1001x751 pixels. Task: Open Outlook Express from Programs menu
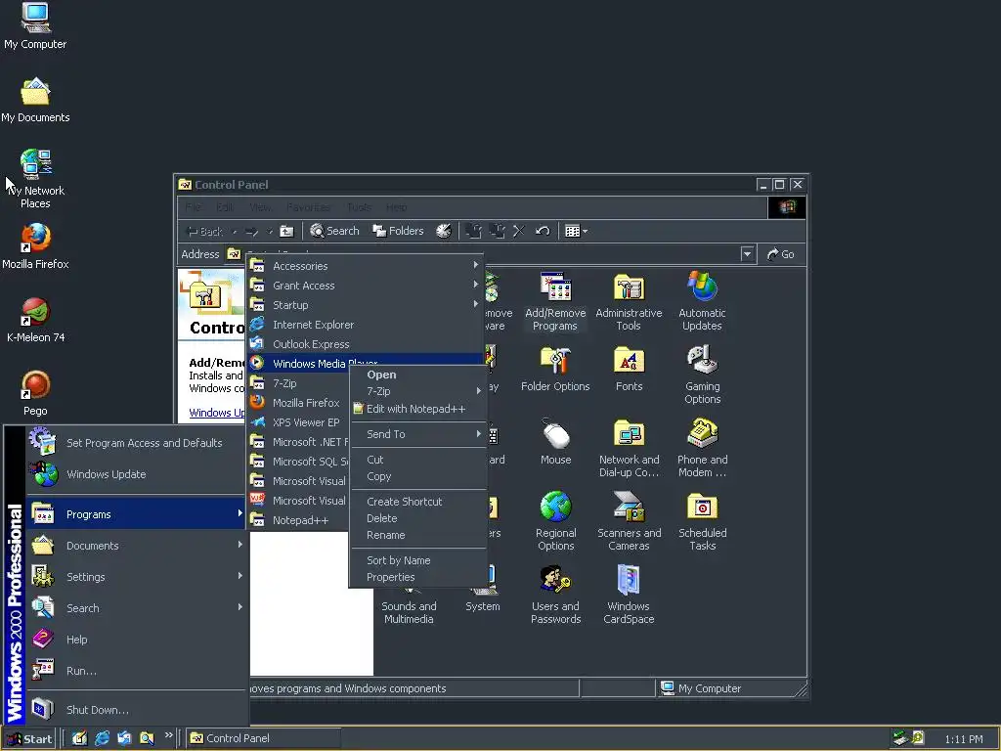(366, 344)
